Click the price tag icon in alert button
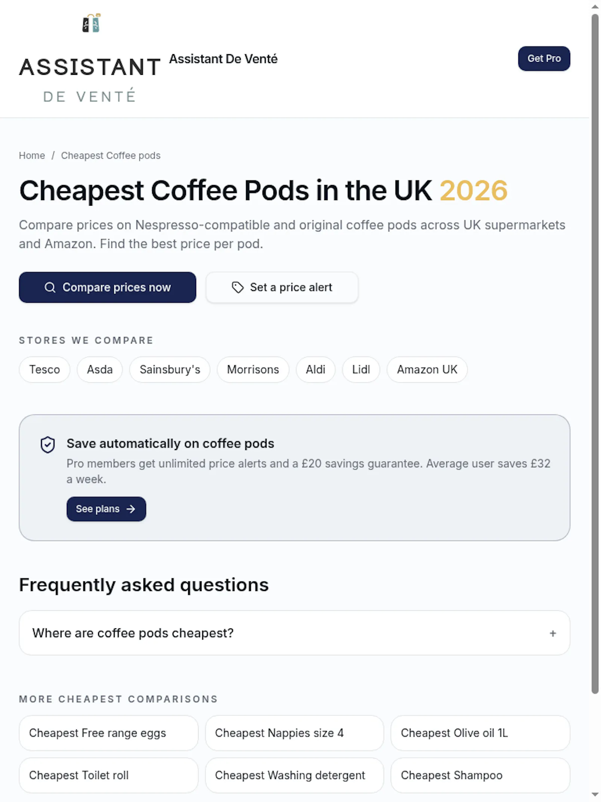Viewport: 601px width, 802px height. [x=237, y=287]
